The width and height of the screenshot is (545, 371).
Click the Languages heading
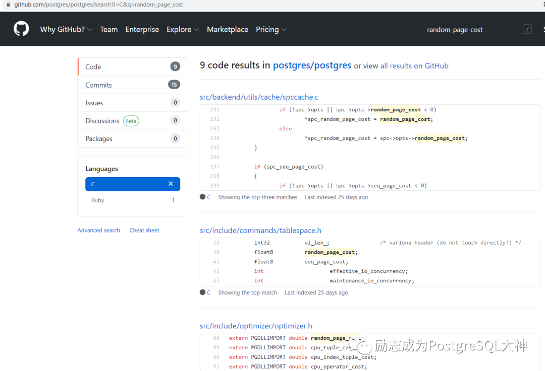coord(102,169)
